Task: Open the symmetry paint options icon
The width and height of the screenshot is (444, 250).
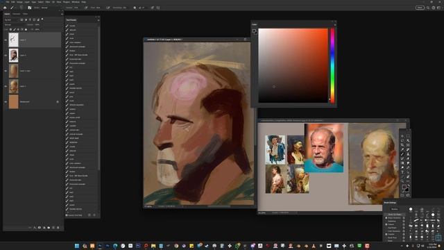Action: coord(158,8)
